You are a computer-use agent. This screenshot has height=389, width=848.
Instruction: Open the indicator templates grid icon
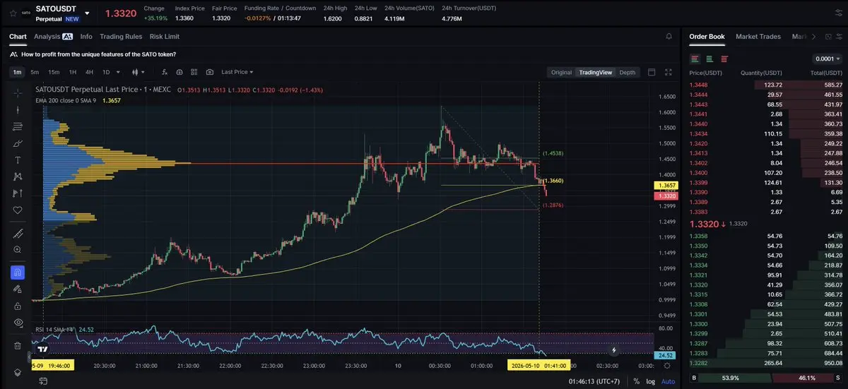coord(194,72)
